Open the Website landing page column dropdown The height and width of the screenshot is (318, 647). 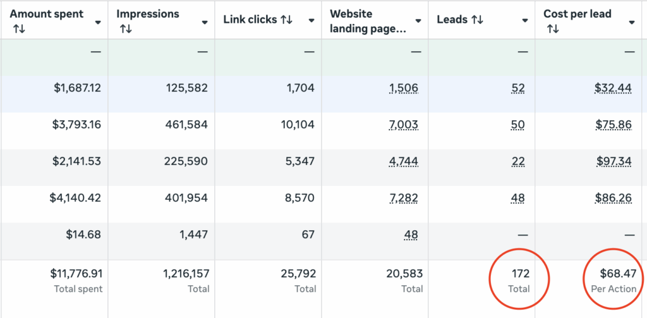418,22
